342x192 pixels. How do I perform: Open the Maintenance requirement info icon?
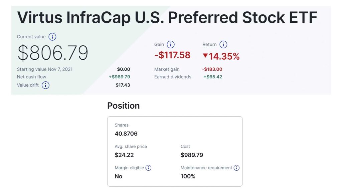tap(236, 168)
